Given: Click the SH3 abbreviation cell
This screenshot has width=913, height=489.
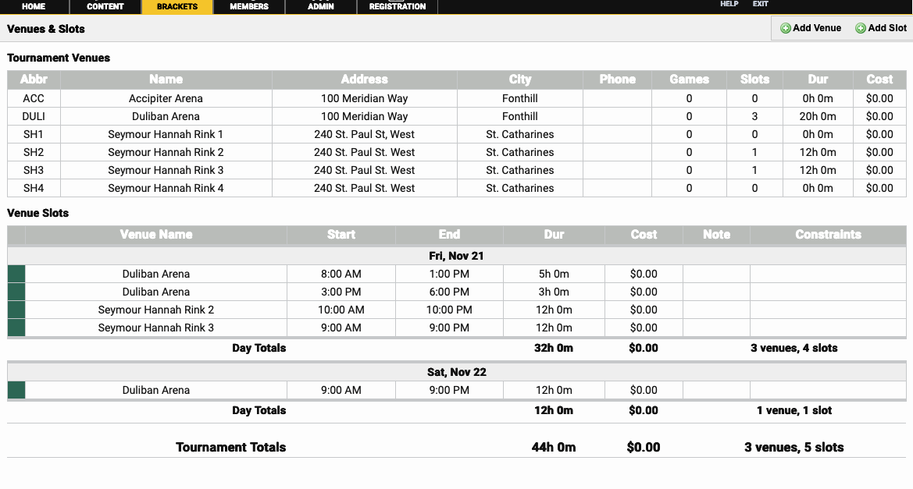Looking at the screenshot, I should coord(34,170).
